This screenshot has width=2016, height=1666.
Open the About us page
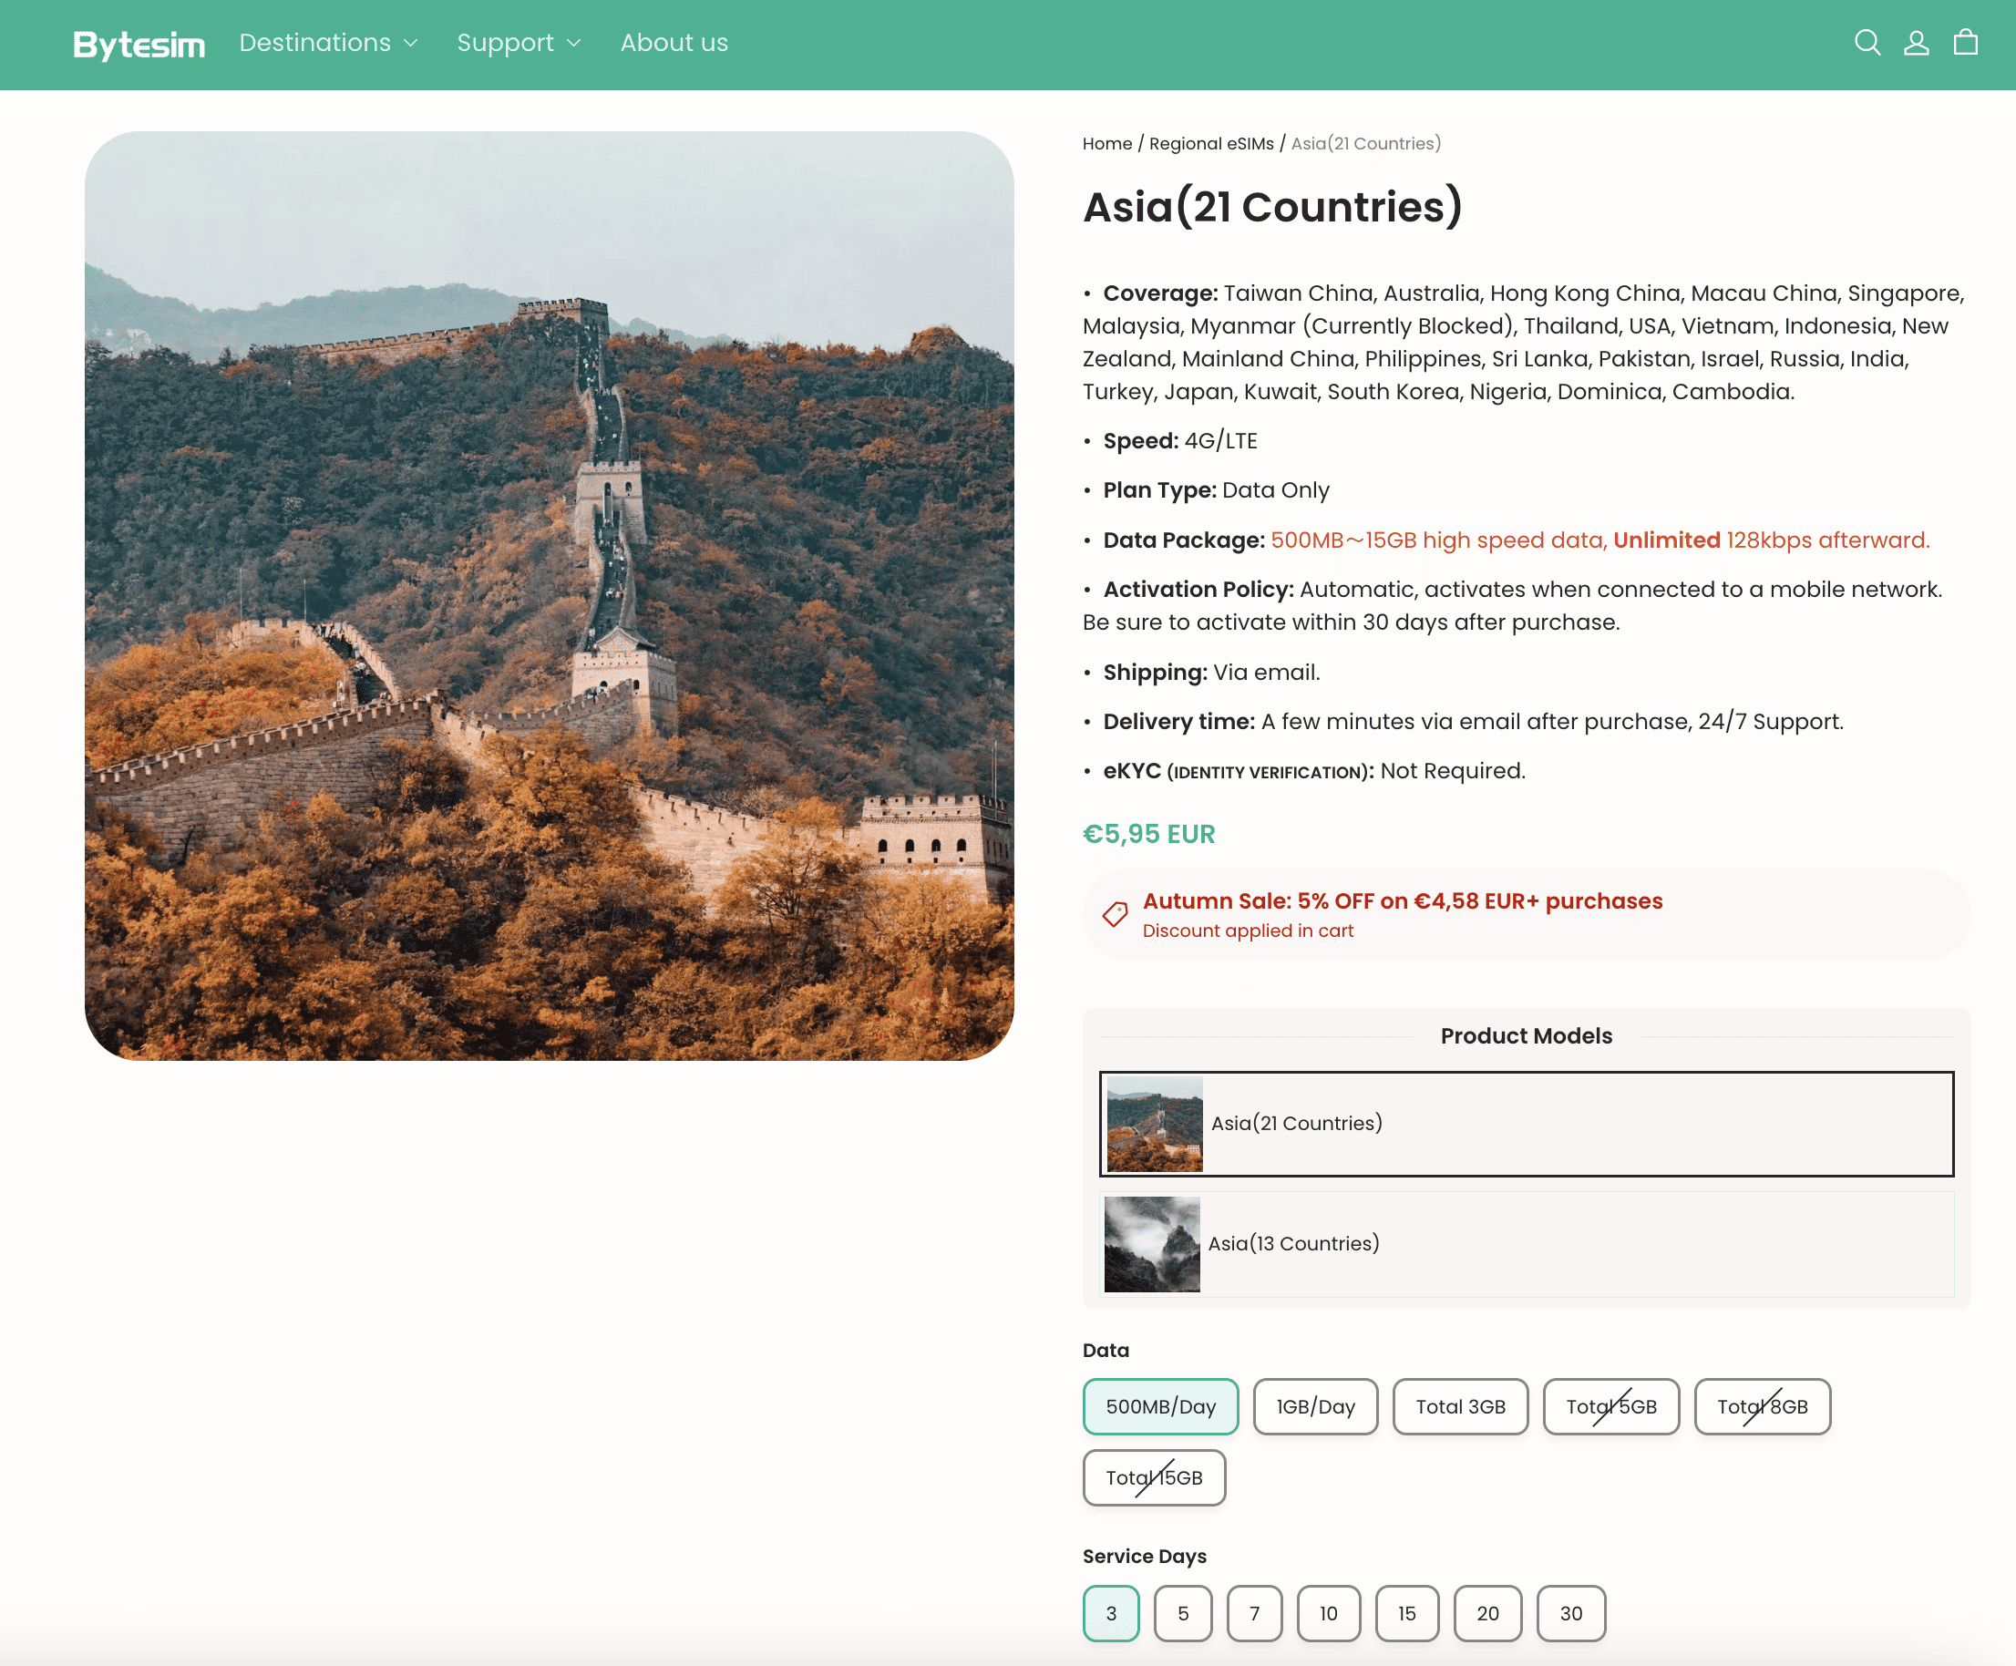coord(674,43)
